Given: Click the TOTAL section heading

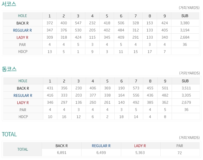Looking at the screenshot, I should (9, 134).
